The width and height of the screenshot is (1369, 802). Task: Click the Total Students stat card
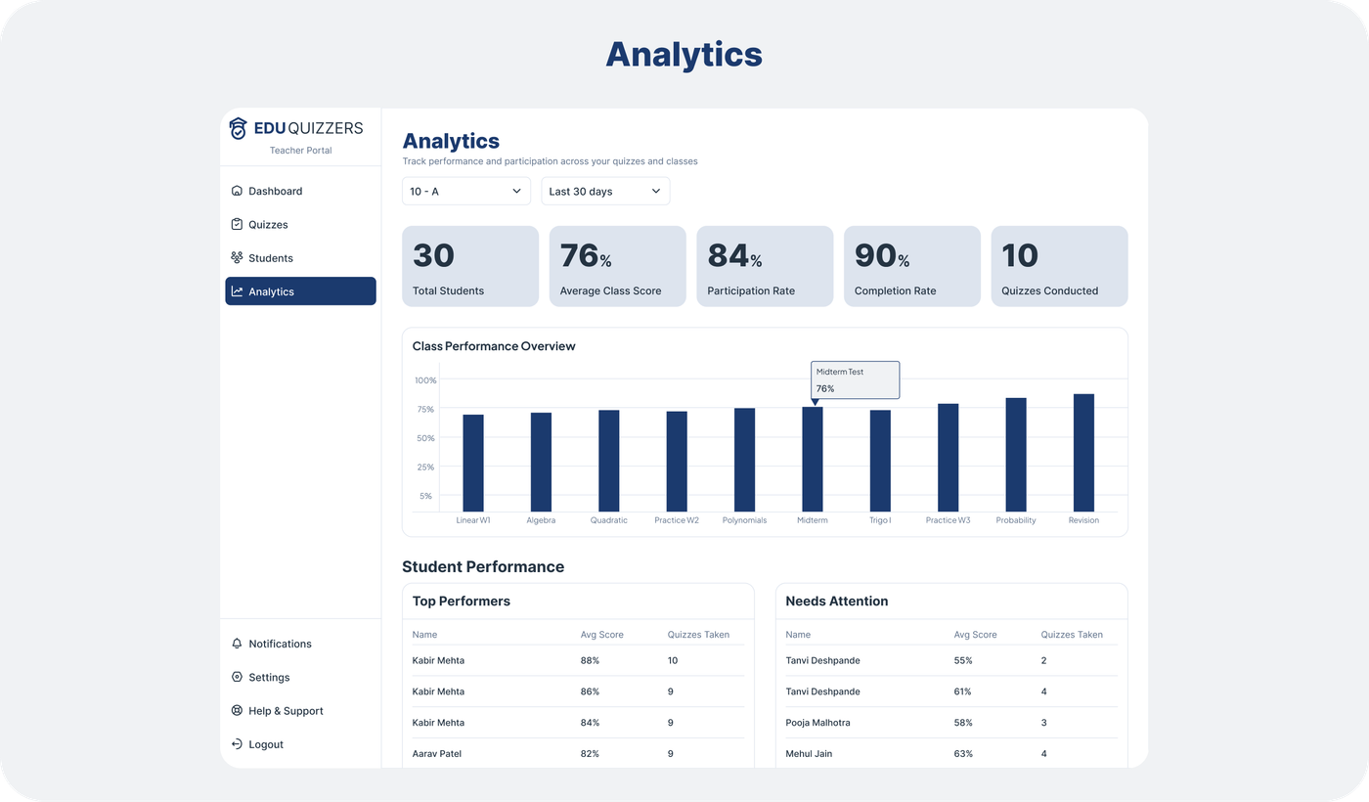470,265
